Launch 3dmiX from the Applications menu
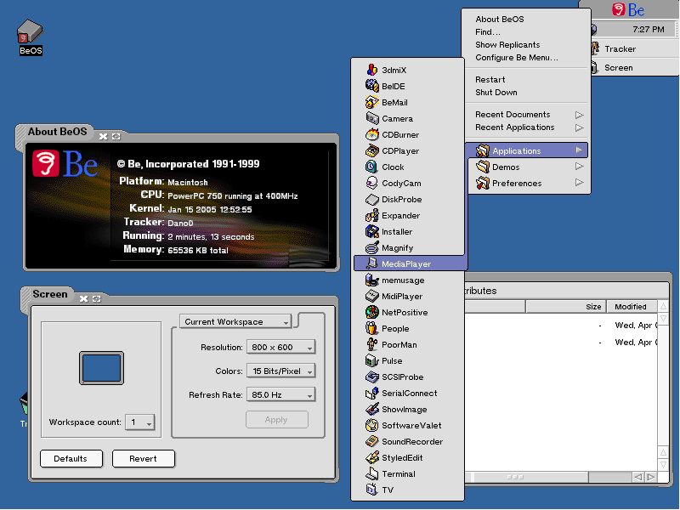Screen dimensions: 680x510 point(407,70)
